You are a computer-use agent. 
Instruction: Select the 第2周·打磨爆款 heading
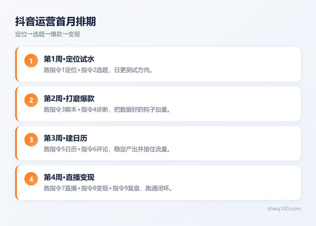69,98
